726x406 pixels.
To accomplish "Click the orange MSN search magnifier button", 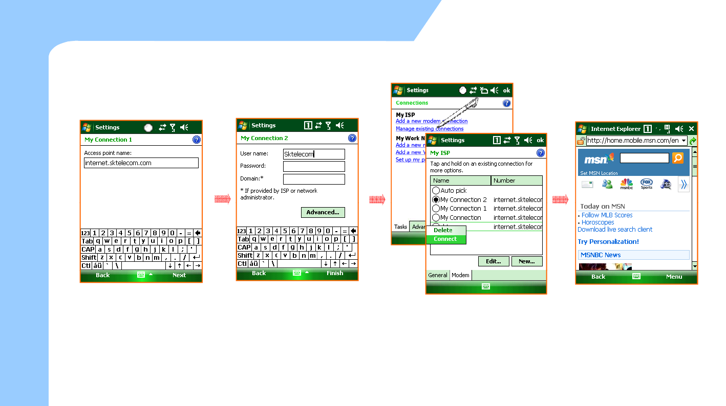I will [678, 158].
